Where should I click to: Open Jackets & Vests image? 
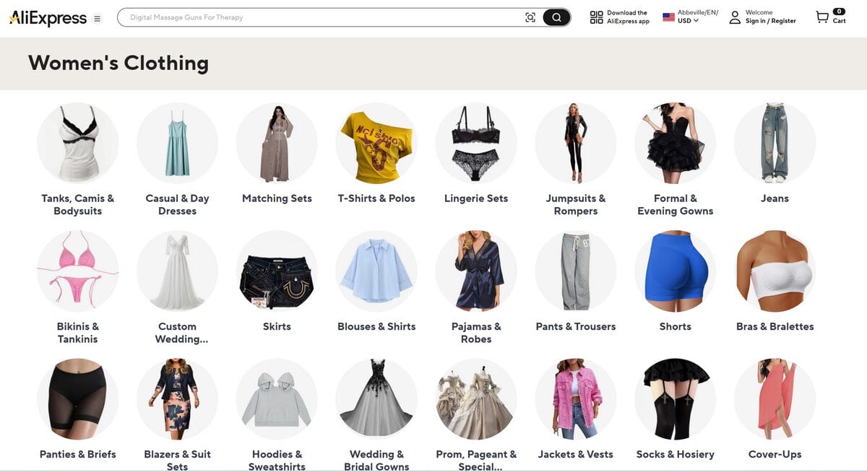[x=576, y=399]
